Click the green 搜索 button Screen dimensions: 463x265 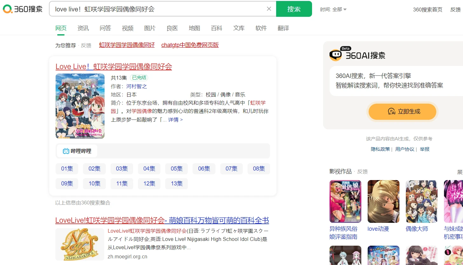(x=294, y=9)
